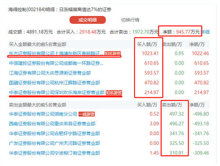
Task: Select the 成交明细 tab
Action: (88, 20)
